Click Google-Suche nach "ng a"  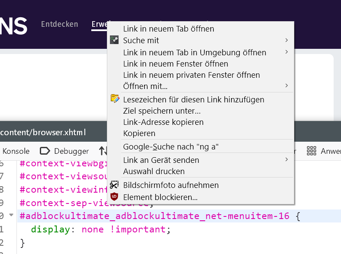(170, 146)
